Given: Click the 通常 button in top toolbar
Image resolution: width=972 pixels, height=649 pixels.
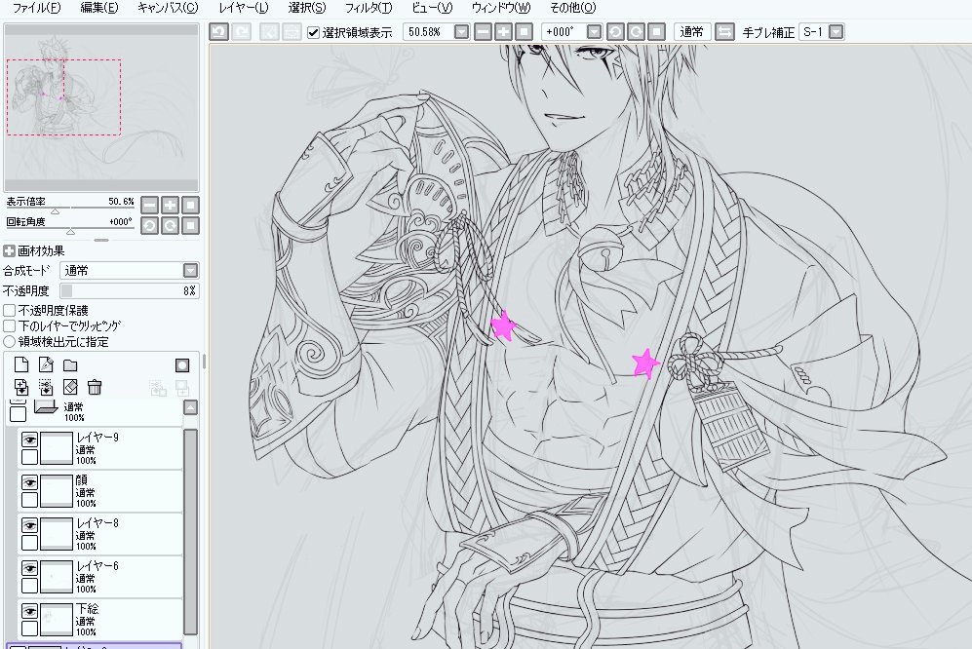Looking at the screenshot, I should pos(692,31).
